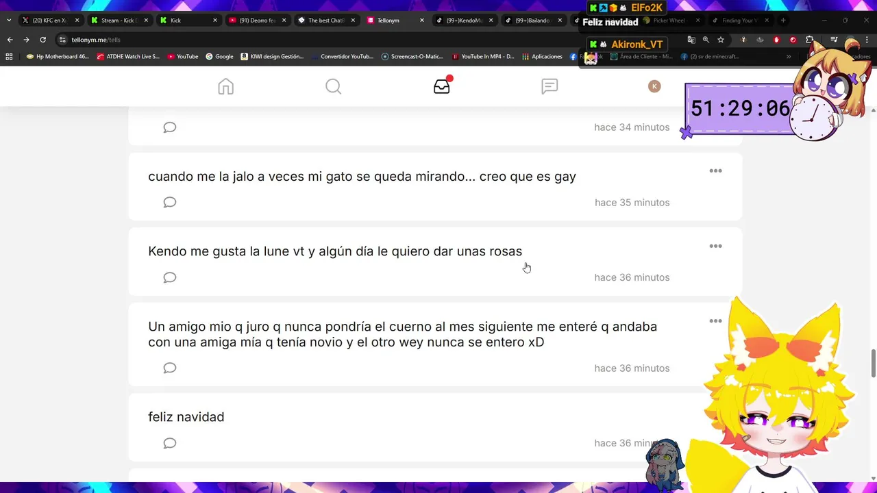Open options menu for the 'lune vt' tell
877x493 pixels.
point(715,246)
